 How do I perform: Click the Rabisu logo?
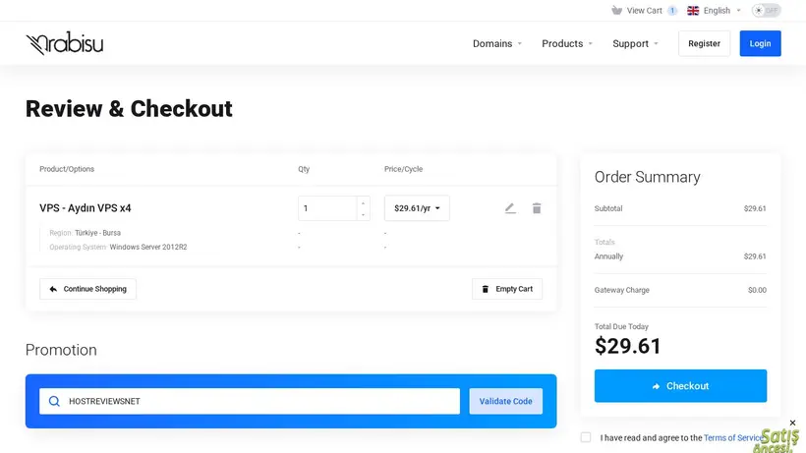click(x=65, y=43)
